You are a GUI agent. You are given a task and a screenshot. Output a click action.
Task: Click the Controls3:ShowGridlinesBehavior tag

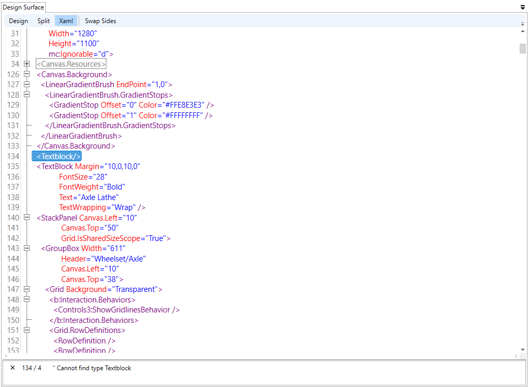tap(116, 309)
